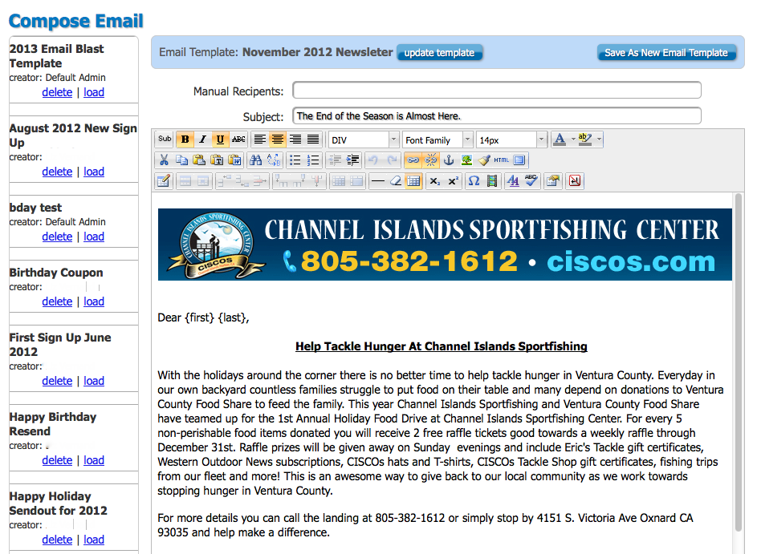Load the Birthday Coupon template
This screenshot has height=554, width=757.
pyautogui.click(x=94, y=301)
